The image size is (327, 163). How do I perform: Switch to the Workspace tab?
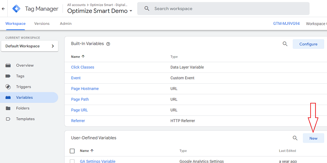point(16,24)
